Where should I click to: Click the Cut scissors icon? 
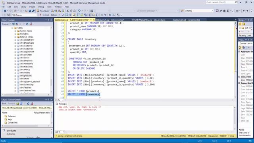pos(68,11)
